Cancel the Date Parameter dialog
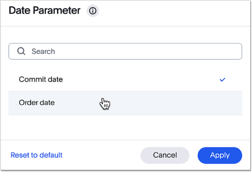This screenshot has height=172, width=252. [x=165, y=155]
